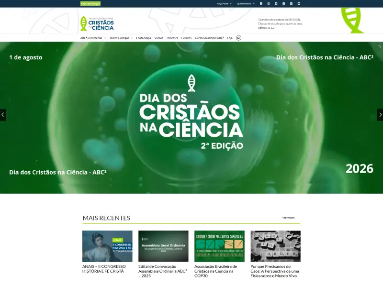Open Edital de Convocação Assembleia article title
383x287 pixels.
coord(163,271)
